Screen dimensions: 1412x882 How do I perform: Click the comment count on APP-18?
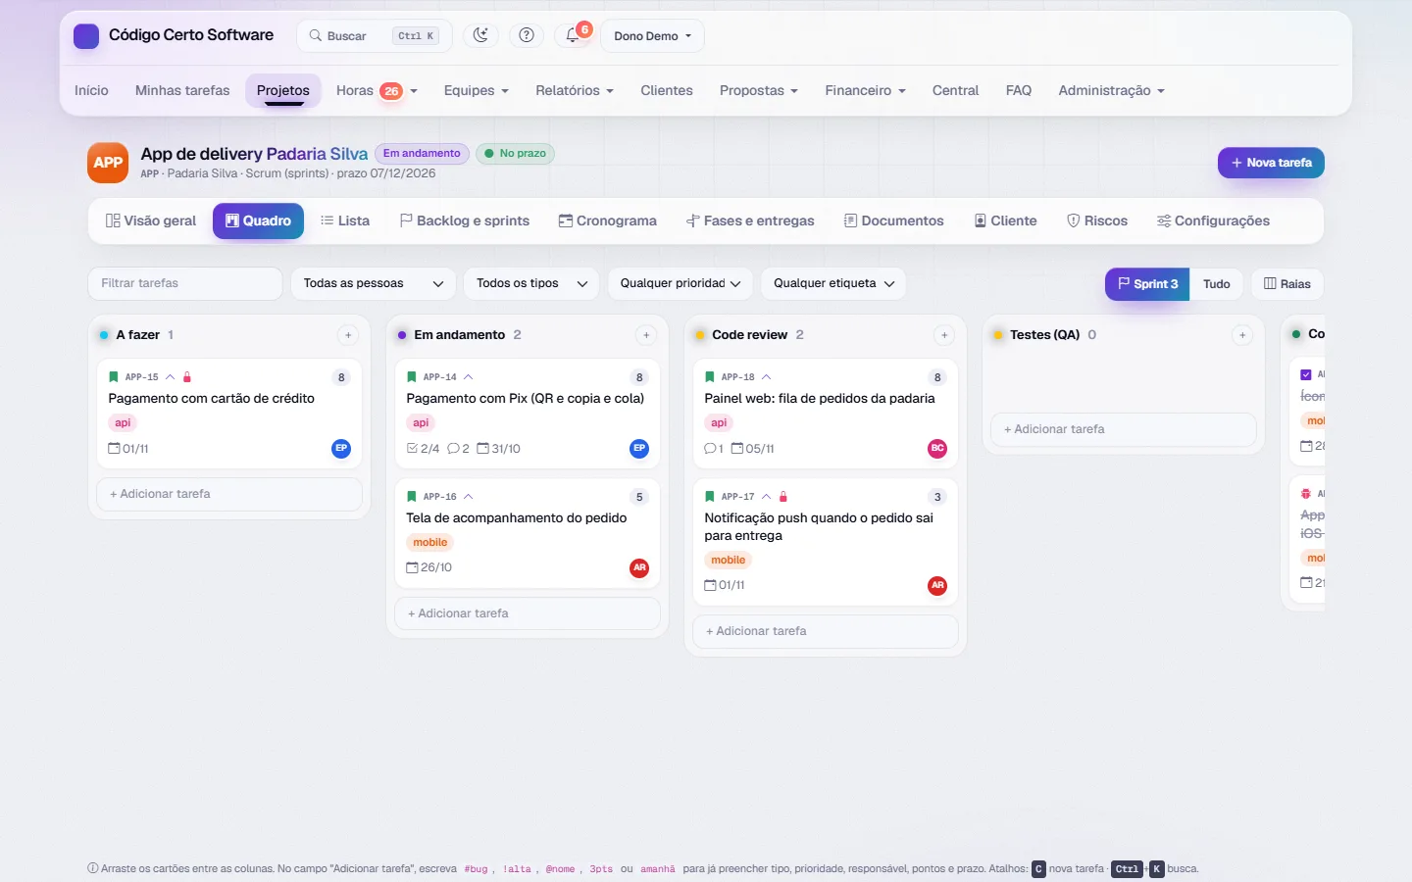[714, 449]
